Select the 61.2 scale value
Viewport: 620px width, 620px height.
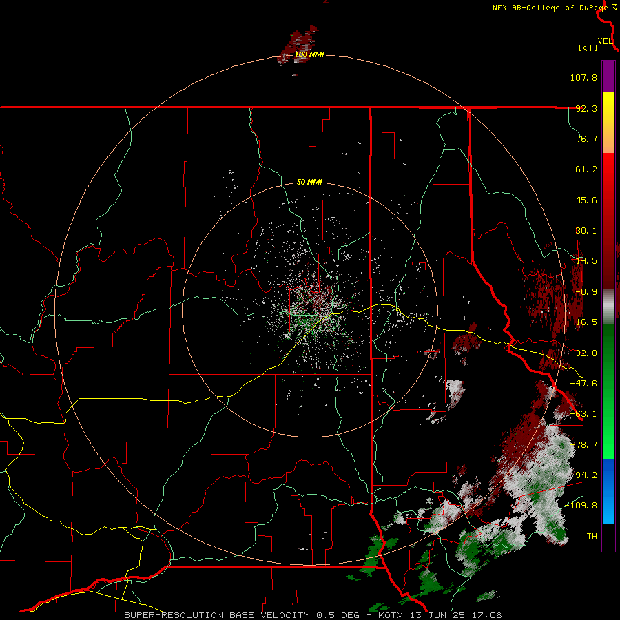(x=586, y=169)
